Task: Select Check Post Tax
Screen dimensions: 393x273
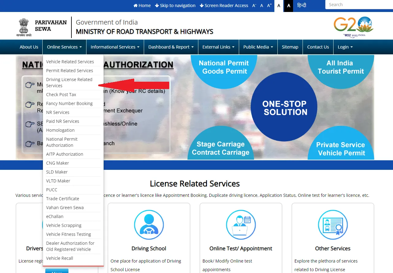Action: (73, 95)
